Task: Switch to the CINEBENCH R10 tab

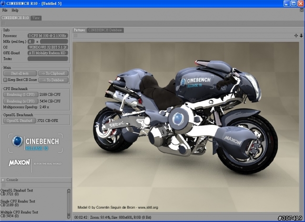Action: coord(15,18)
